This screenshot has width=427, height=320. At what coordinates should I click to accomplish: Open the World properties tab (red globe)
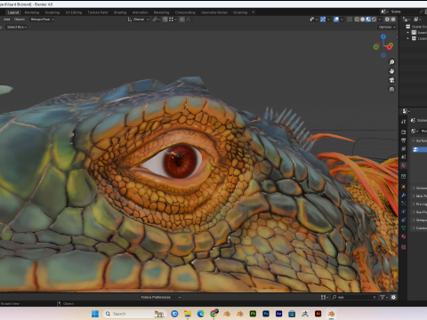(404, 165)
